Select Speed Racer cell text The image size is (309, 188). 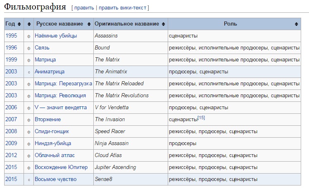110,132
